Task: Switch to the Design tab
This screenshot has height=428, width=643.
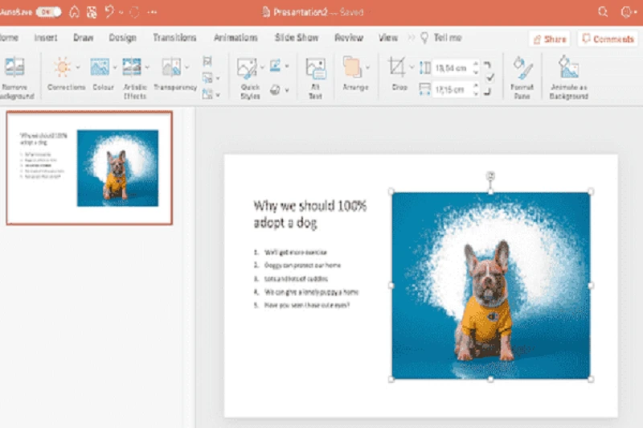Action: [x=122, y=38]
